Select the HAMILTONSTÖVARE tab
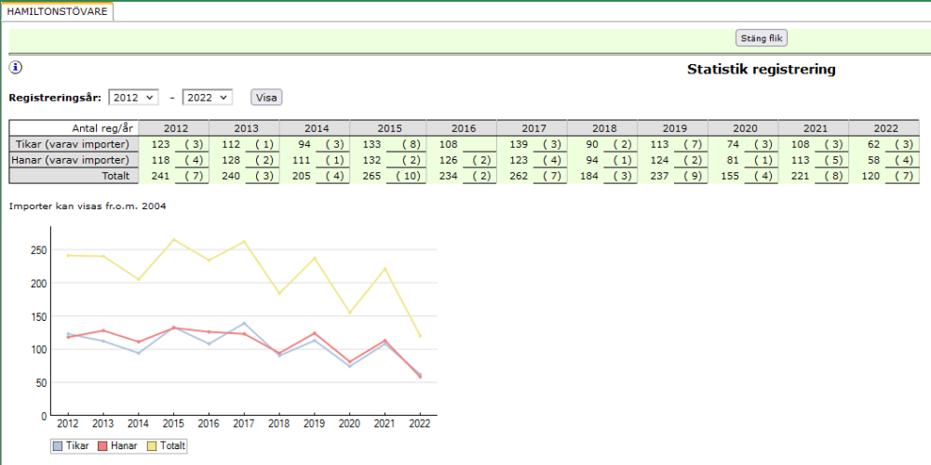The image size is (931, 465). (x=58, y=11)
